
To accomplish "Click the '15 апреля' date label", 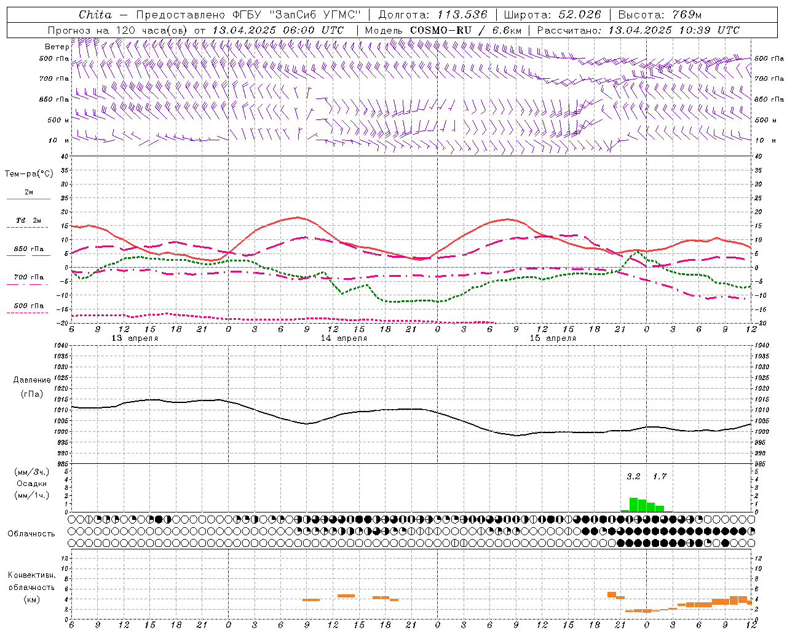I will [553, 338].
